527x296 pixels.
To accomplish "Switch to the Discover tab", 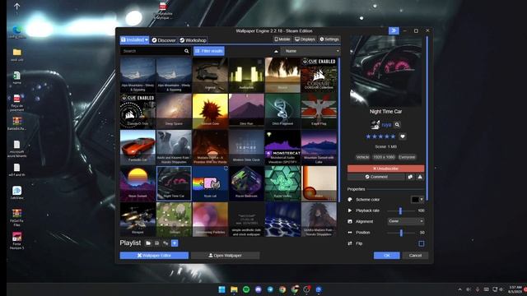I will (164, 40).
